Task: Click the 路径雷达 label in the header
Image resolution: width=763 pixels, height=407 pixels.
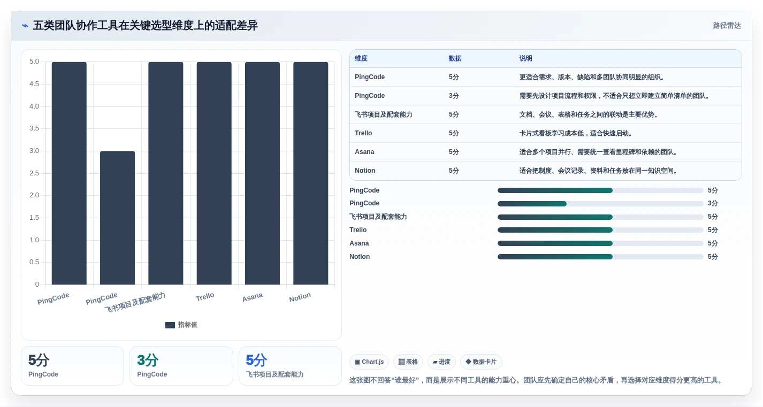Action: click(727, 26)
